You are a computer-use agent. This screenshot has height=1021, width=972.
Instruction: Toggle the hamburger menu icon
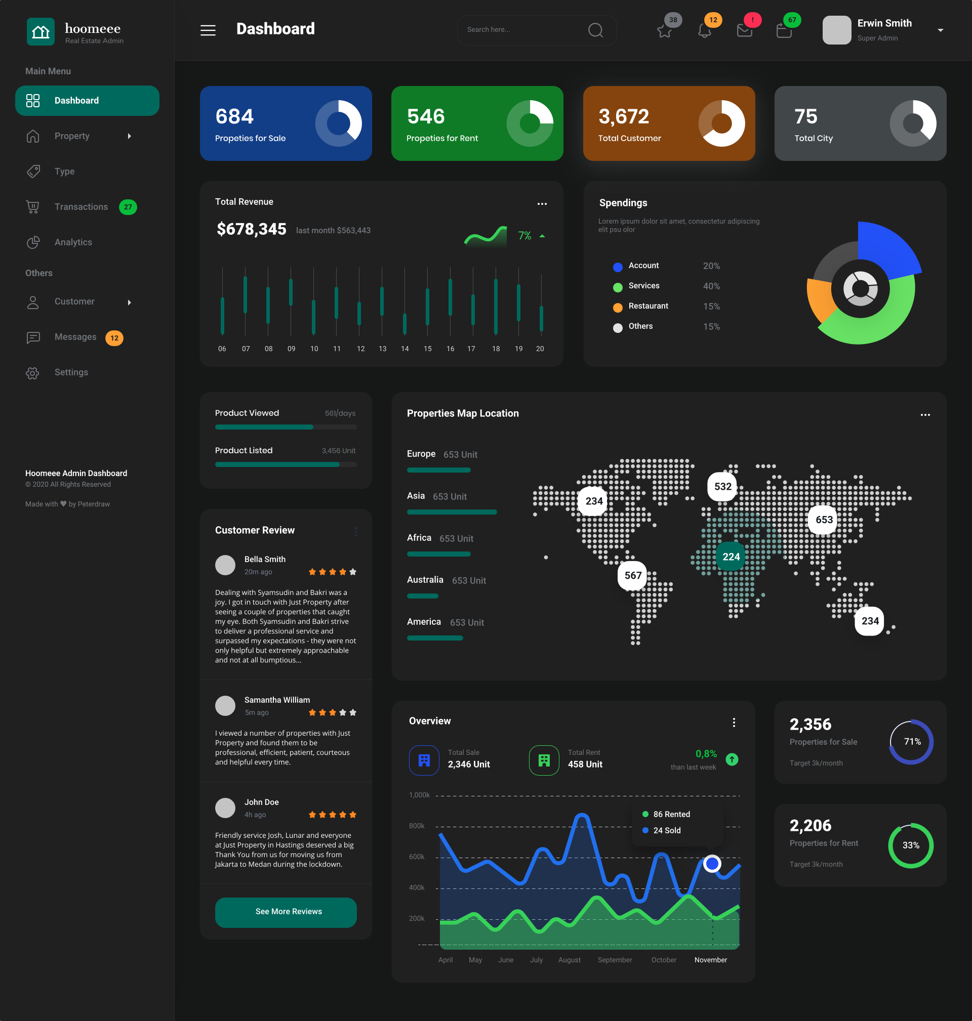tap(207, 29)
